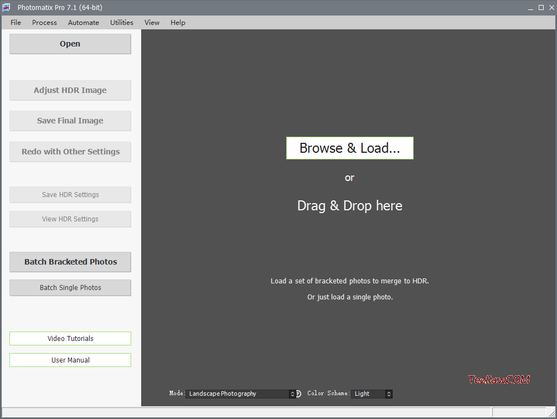
Task: Click the 'Or just load a single photo.' text
Action: (350, 297)
